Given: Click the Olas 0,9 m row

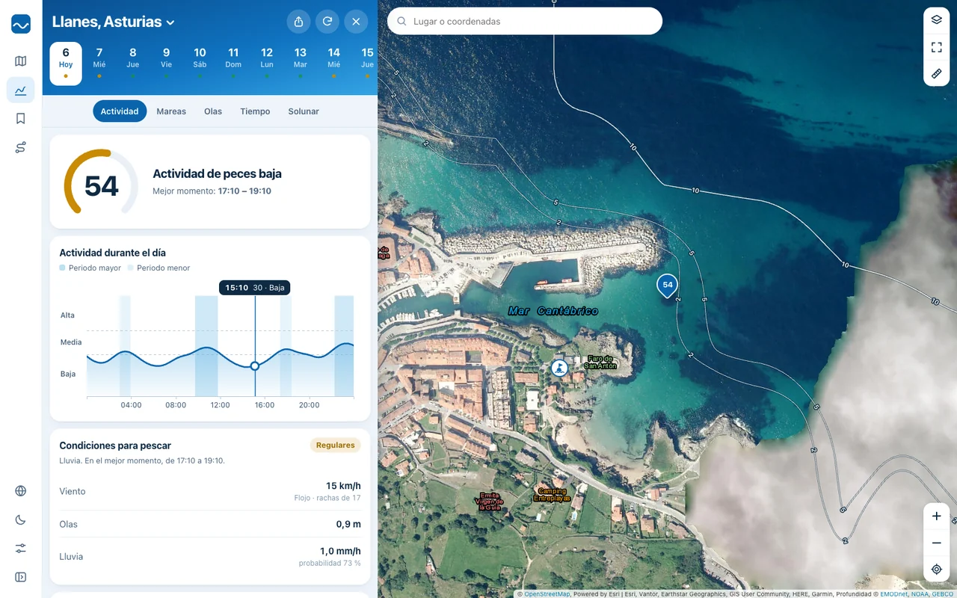Looking at the screenshot, I should pyautogui.click(x=210, y=524).
